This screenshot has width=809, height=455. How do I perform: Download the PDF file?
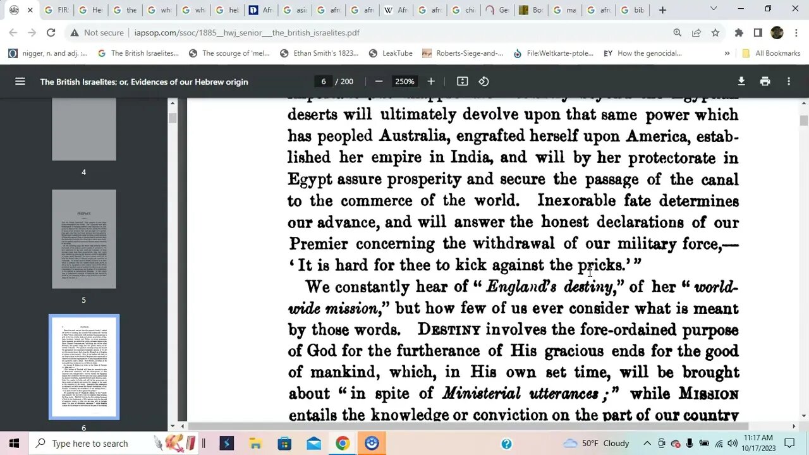click(741, 82)
